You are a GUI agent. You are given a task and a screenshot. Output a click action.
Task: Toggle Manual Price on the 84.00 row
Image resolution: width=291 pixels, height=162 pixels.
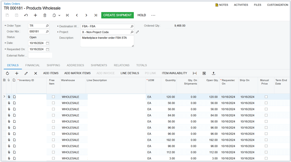click(266, 115)
